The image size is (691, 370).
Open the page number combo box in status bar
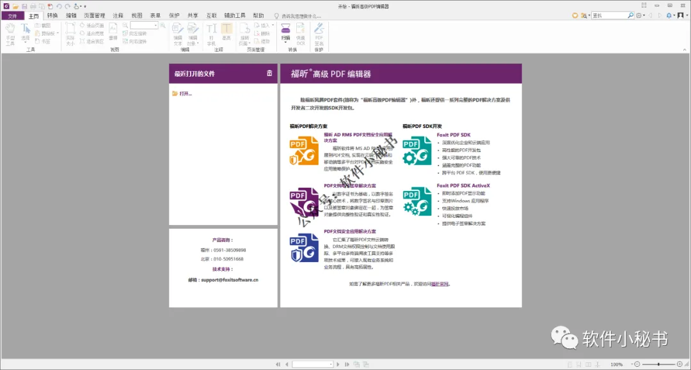312,364
